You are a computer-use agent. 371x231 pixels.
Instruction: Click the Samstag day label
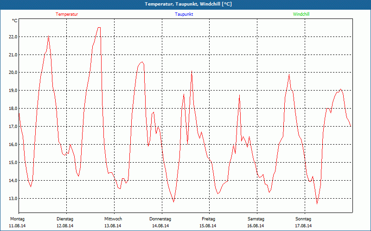point(256,219)
